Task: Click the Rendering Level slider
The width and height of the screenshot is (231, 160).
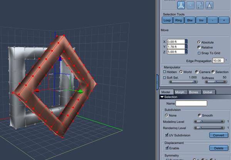Action: pyautogui.click(x=209, y=128)
